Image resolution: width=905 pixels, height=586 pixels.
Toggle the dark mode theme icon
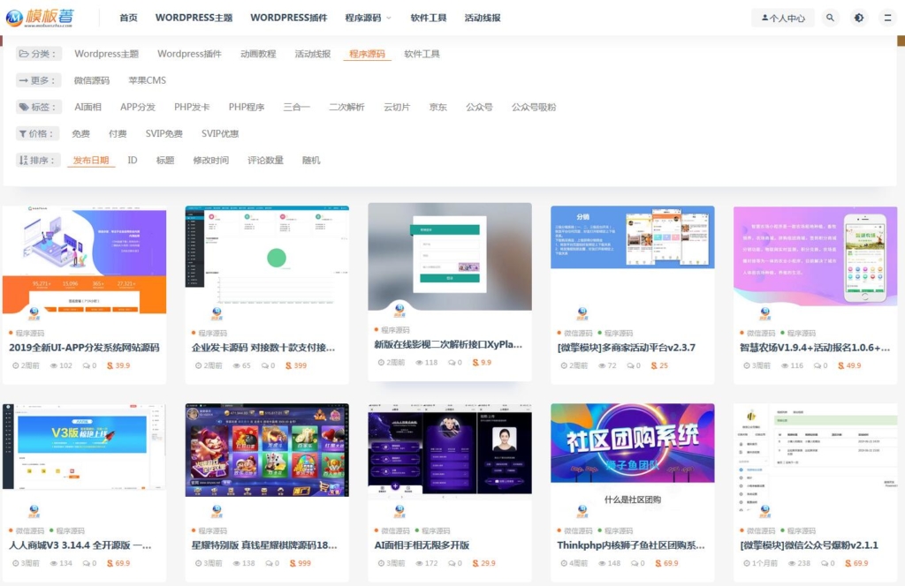[x=859, y=18]
